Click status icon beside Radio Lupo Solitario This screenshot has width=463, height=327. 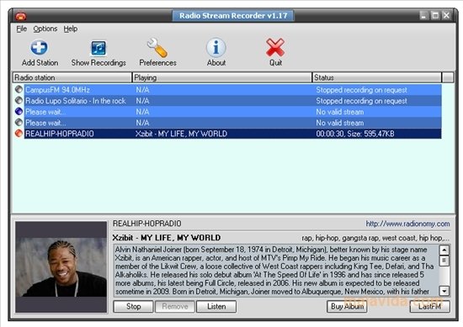19,100
